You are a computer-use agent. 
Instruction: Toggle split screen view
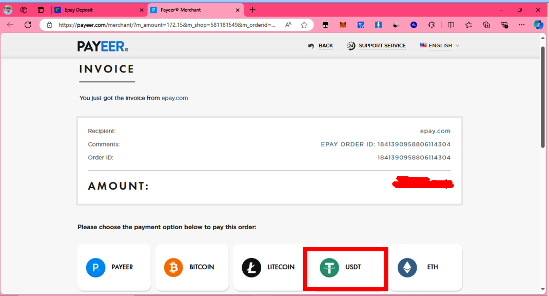pos(451,25)
